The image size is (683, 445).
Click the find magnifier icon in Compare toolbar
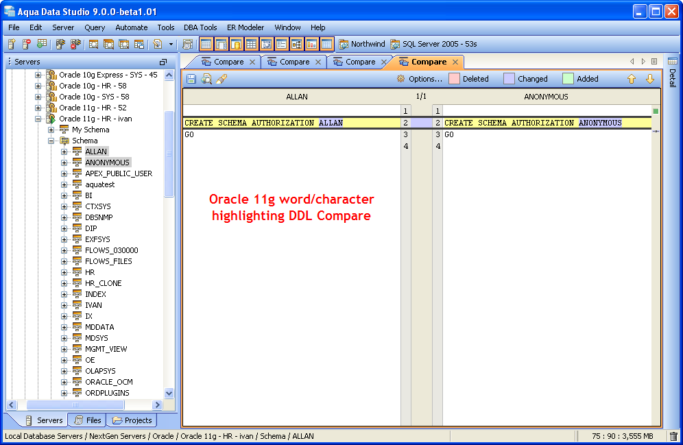[206, 79]
